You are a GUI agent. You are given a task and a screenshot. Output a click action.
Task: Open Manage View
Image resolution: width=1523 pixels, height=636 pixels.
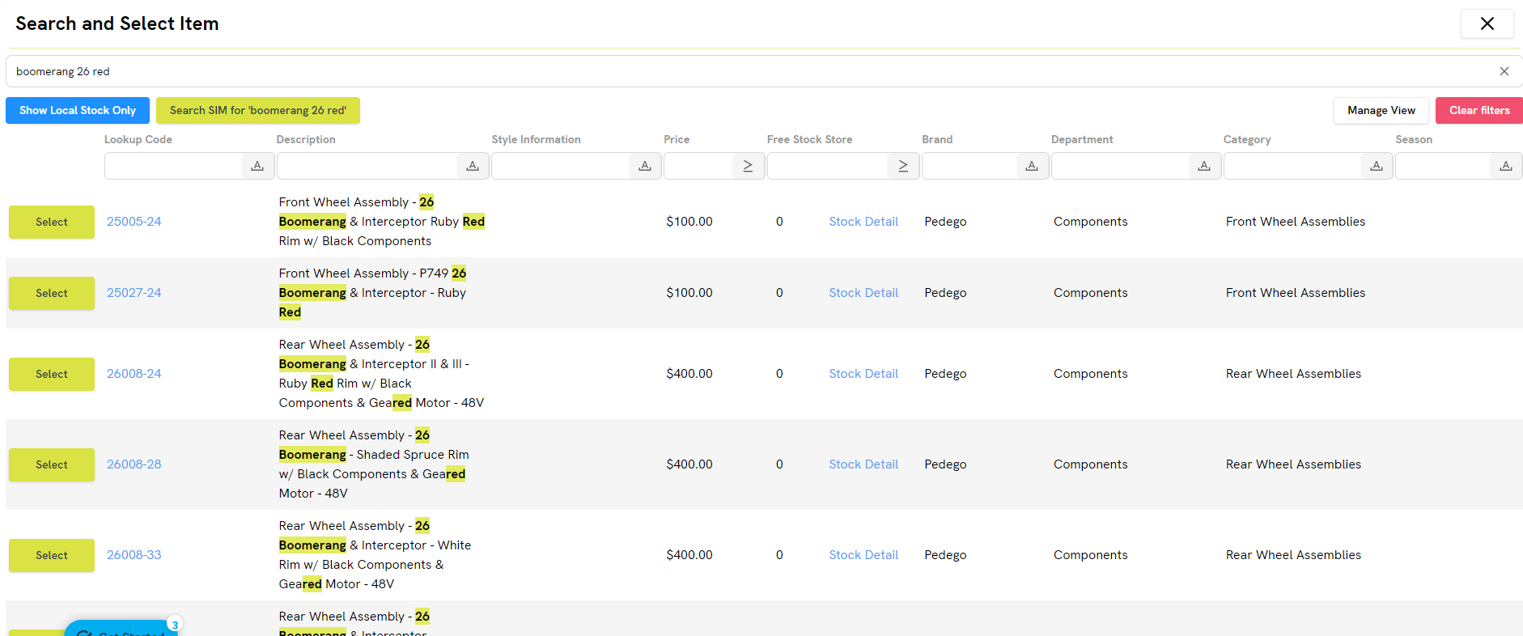(x=1381, y=110)
